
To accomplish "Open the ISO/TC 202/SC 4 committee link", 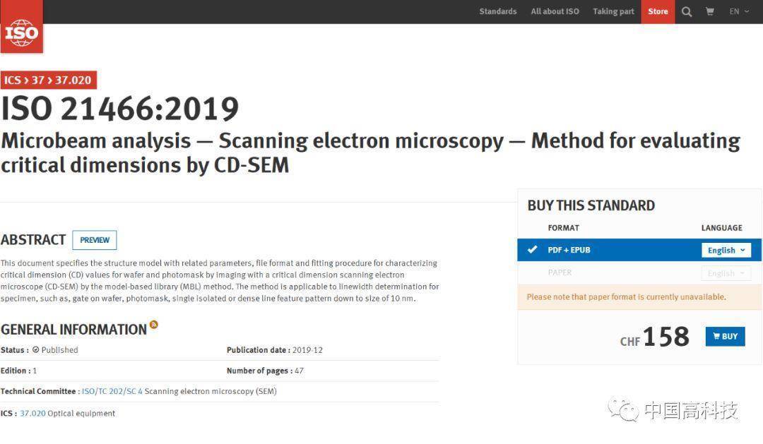I will [x=112, y=391].
